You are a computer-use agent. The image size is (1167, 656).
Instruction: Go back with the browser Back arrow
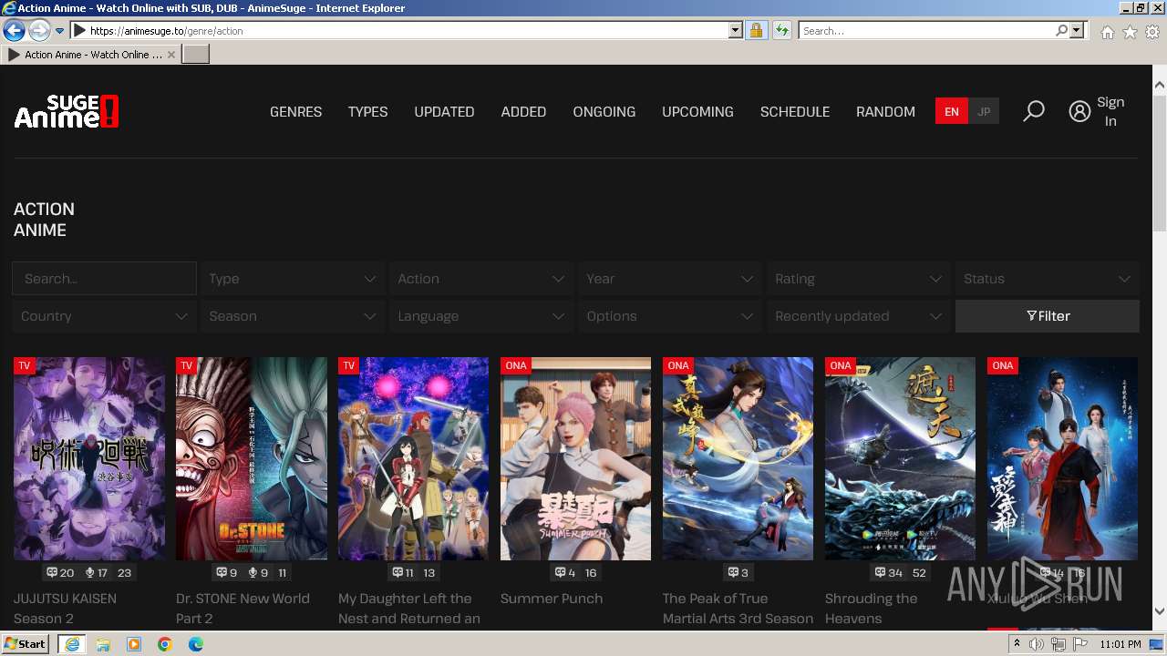14,30
